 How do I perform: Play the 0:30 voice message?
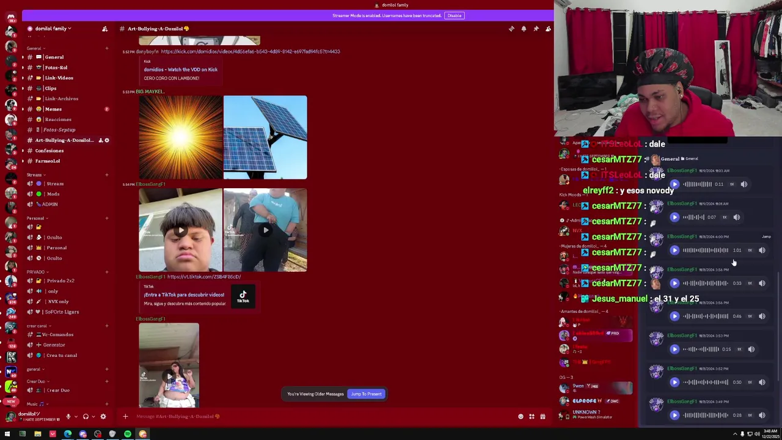674,382
